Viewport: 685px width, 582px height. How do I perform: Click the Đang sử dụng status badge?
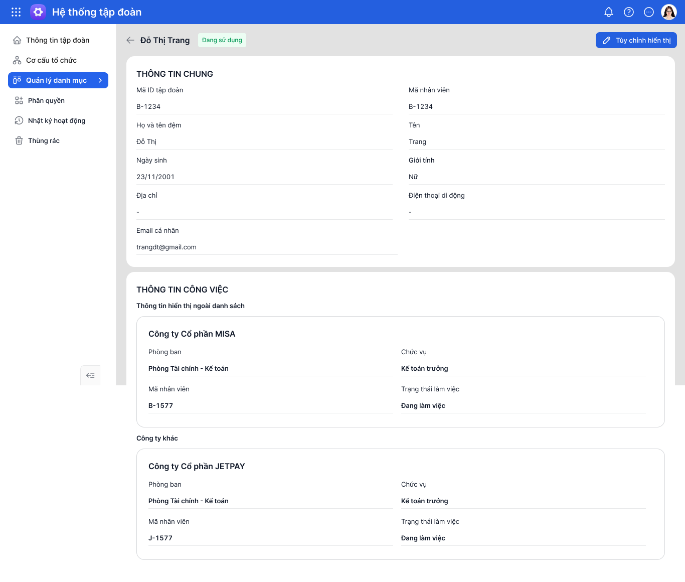point(222,40)
